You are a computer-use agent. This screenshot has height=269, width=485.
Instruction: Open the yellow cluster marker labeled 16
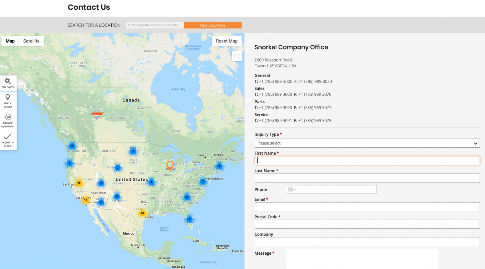tap(79, 183)
